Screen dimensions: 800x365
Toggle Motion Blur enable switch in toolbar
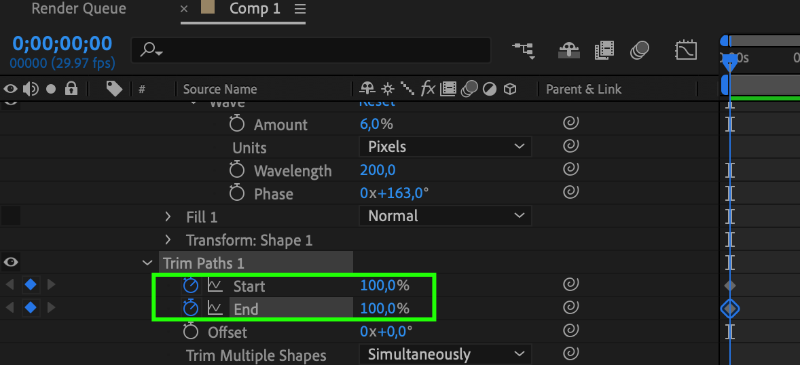pyautogui.click(x=640, y=50)
